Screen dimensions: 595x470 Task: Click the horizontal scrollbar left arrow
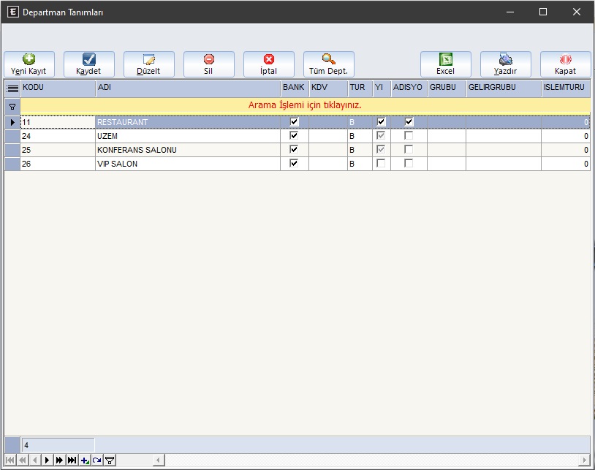pos(157,460)
